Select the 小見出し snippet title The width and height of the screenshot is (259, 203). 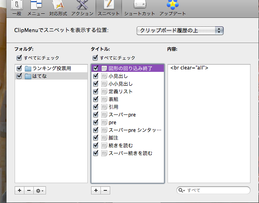click(118, 76)
